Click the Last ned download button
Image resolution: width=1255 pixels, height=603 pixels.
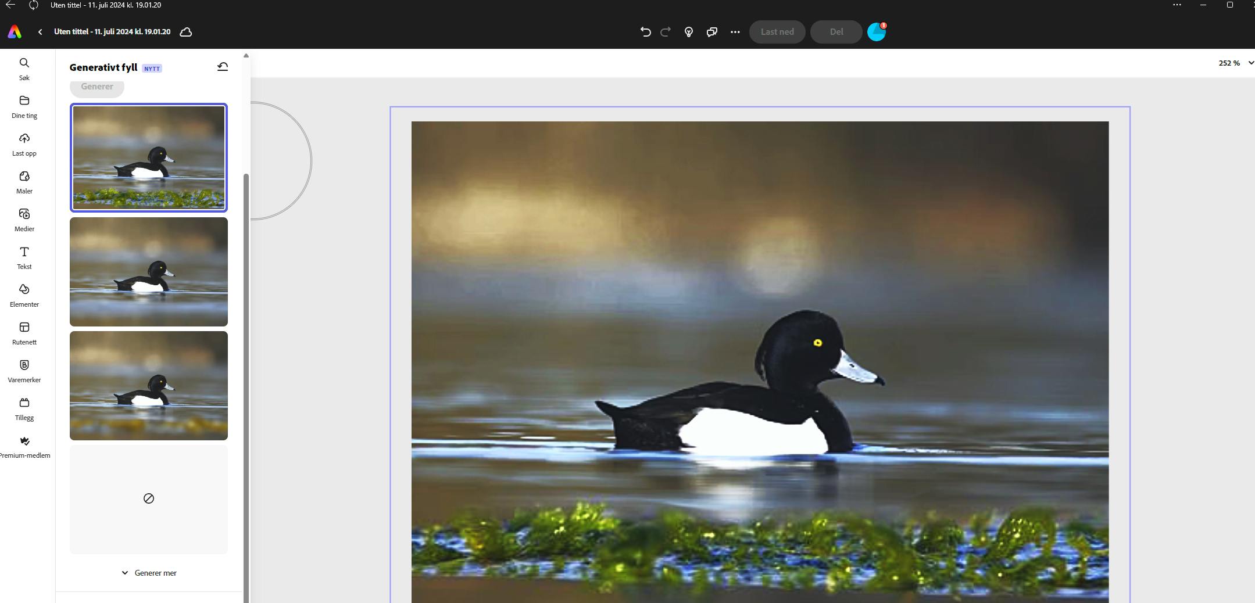pos(777,32)
